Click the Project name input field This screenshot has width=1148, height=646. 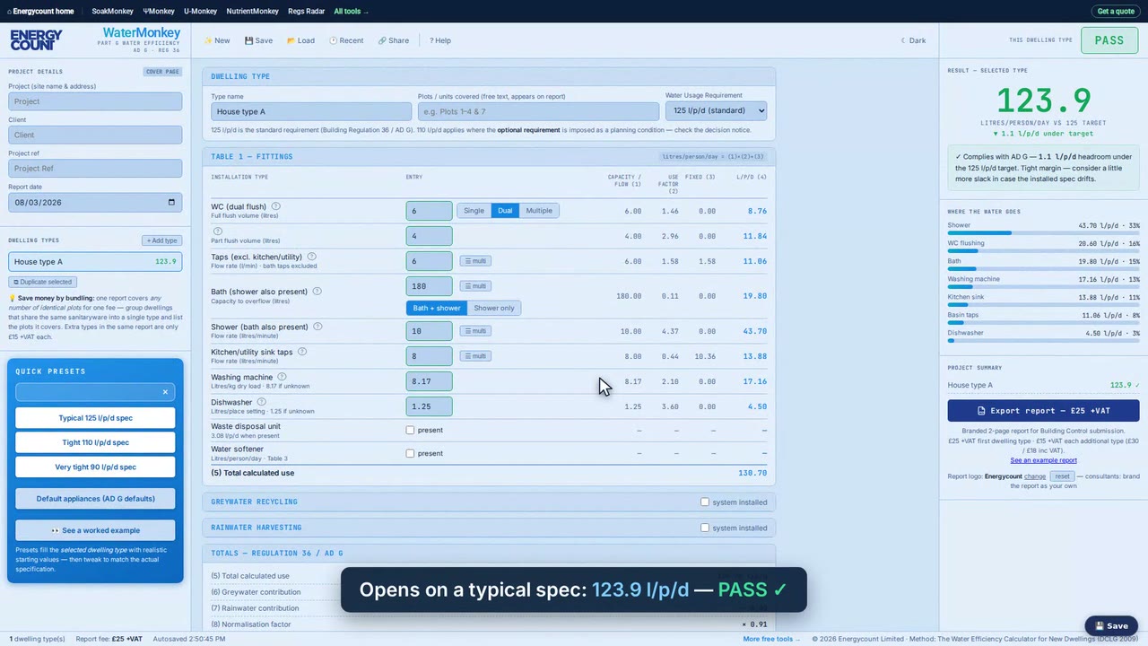coord(95,101)
